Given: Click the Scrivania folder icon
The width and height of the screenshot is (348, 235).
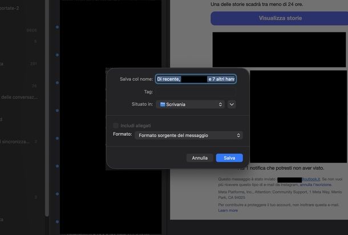Looking at the screenshot, I should (x=163, y=104).
